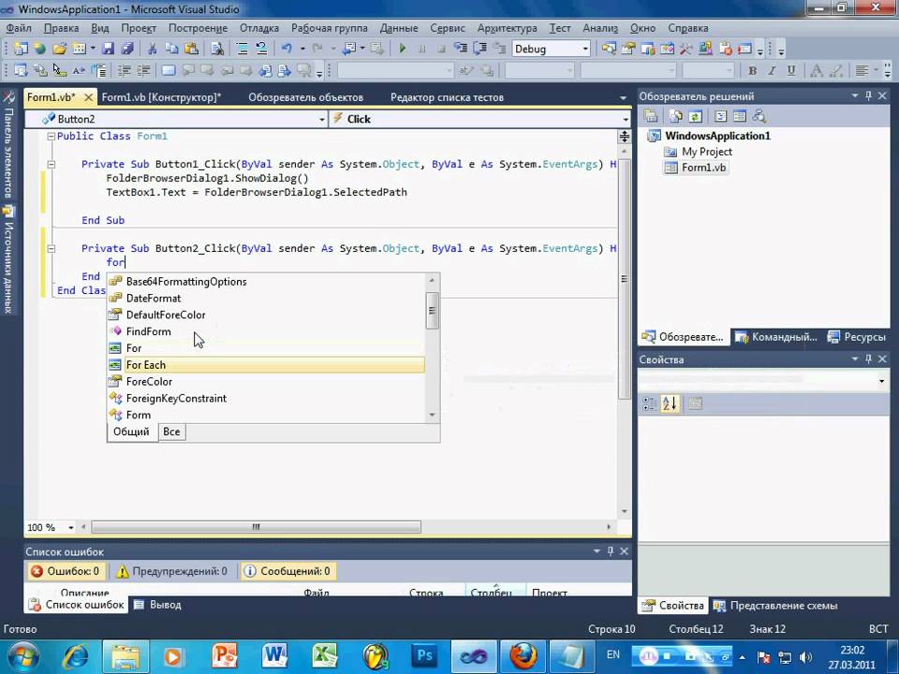This screenshot has width=899, height=674.
Task: Click the IntelliSense list scrollbar thumb
Action: coord(433,311)
